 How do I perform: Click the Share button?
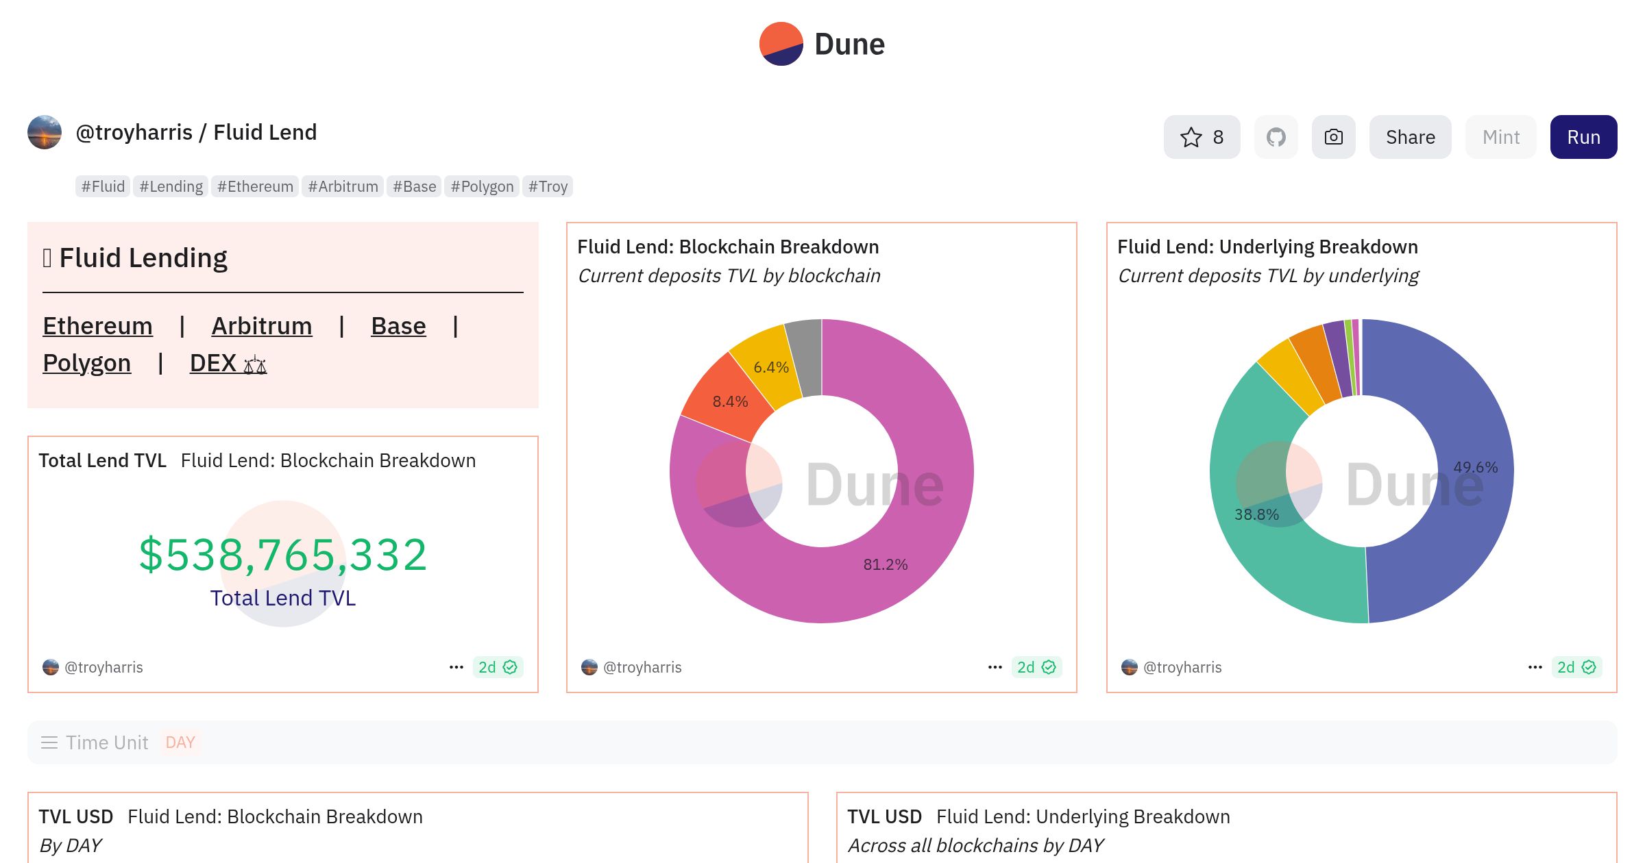[x=1410, y=137]
